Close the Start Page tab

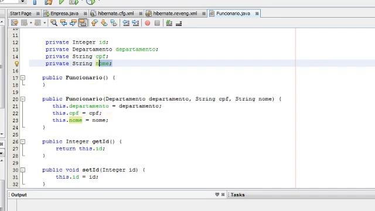tap(37, 13)
